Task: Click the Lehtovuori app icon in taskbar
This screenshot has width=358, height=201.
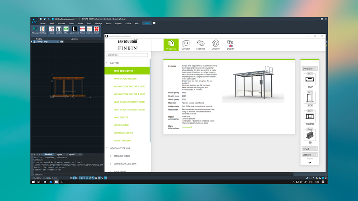Action: [x=62, y=182]
